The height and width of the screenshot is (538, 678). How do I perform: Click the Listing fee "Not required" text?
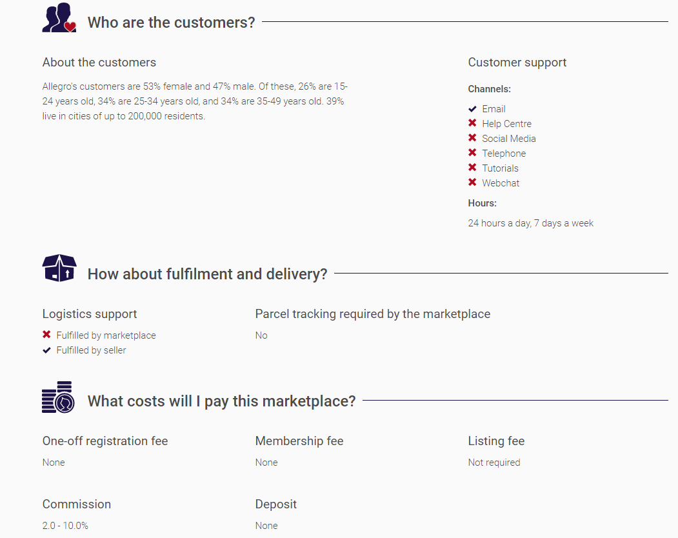tap(494, 463)
